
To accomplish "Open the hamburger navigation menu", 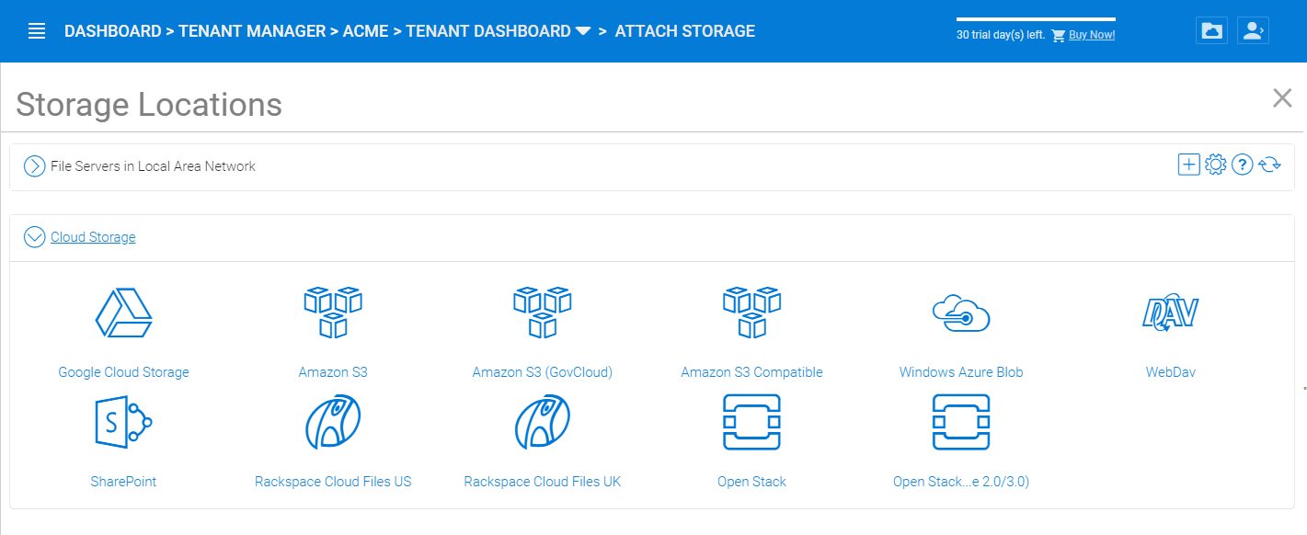I will point(37,31).
